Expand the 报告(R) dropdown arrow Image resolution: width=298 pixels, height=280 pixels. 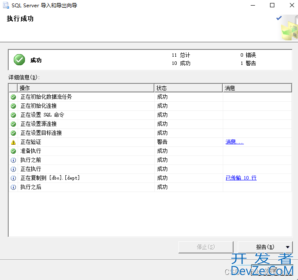tap(288, 247)
